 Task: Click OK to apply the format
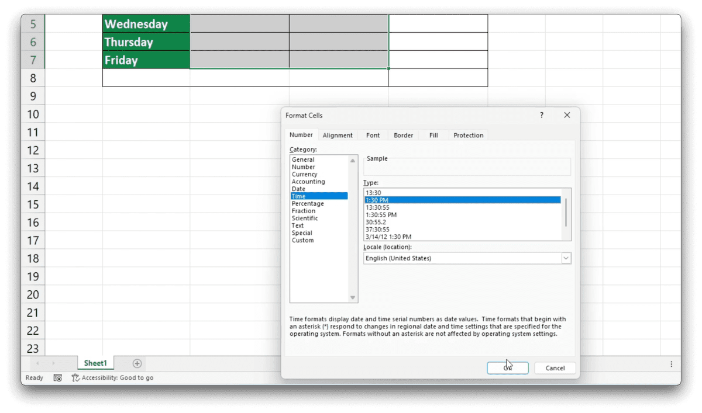click(508, 368)
